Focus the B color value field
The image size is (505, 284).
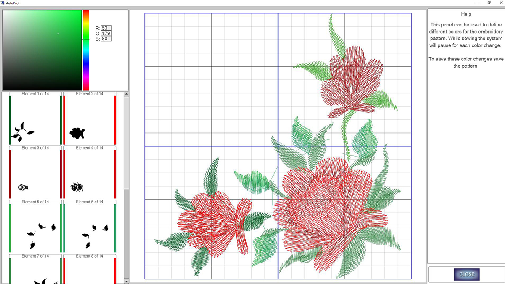(106, 39)
